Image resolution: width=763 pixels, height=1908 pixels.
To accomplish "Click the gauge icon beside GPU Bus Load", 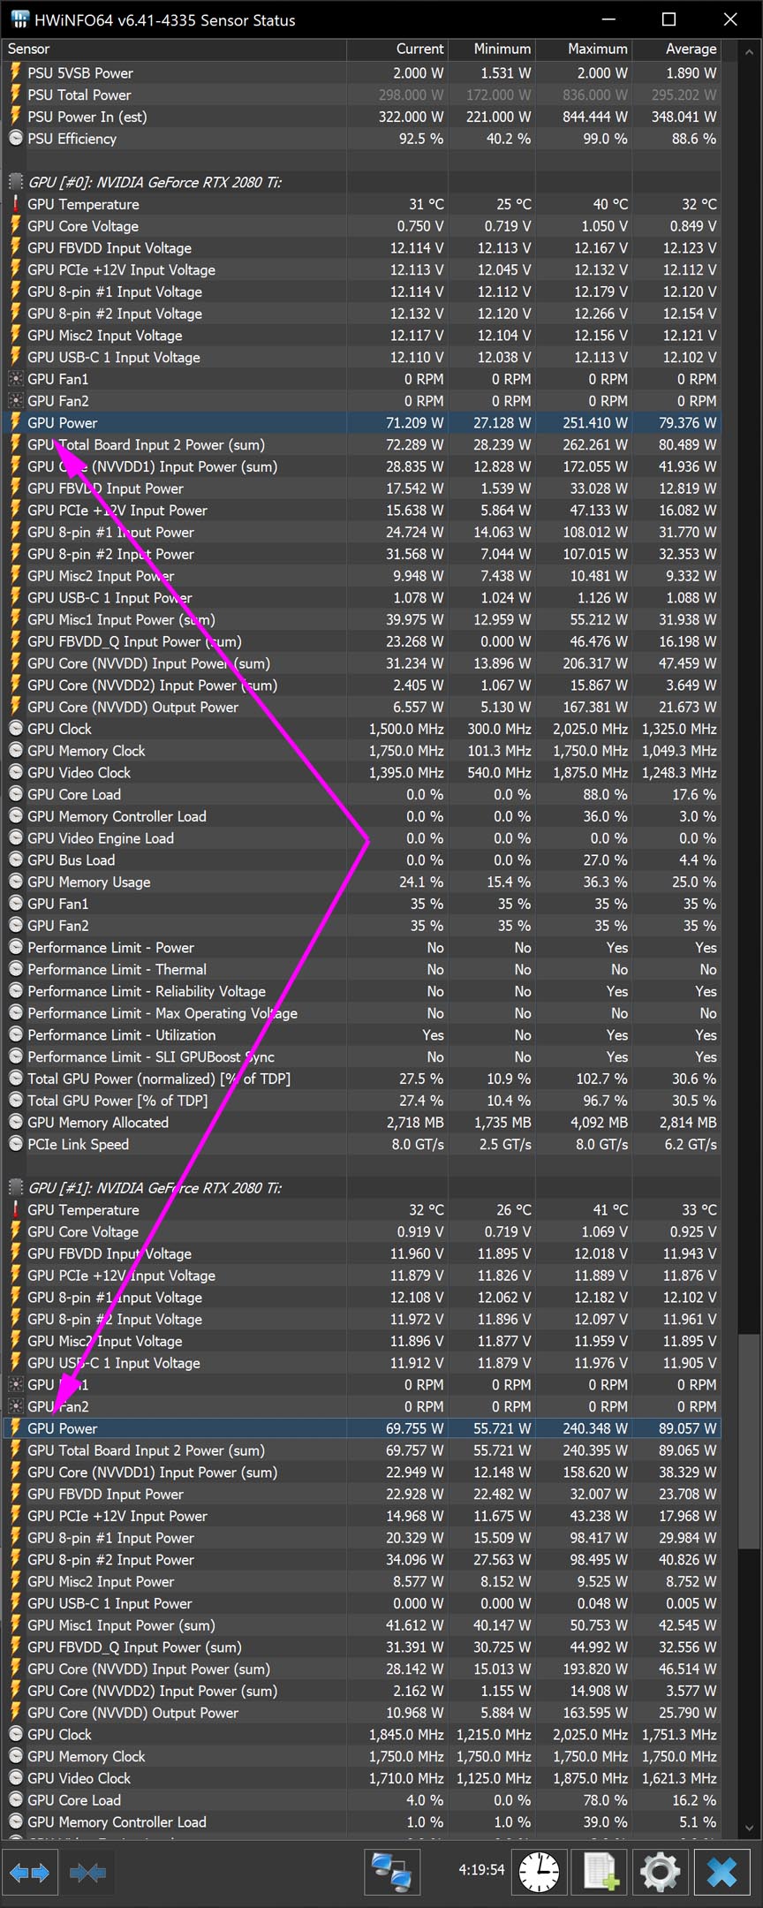I will point(15,859).
